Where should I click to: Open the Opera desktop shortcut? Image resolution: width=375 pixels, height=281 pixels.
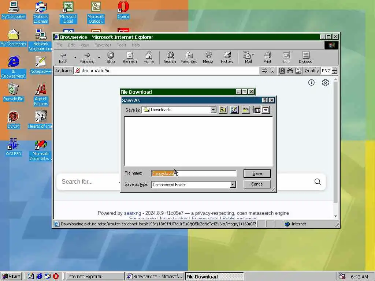(123, 11)
